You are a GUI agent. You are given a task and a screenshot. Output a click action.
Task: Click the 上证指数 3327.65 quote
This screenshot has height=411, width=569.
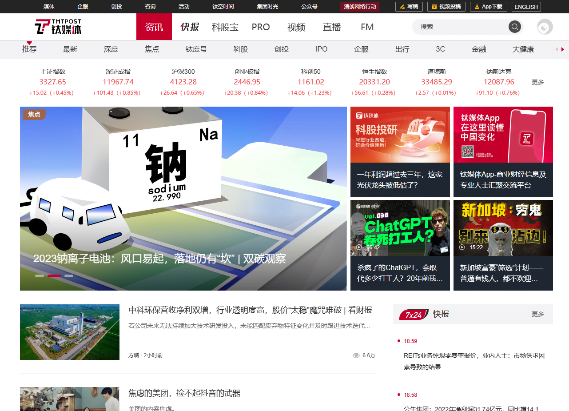pyautogui.click(x=52, y=82)
